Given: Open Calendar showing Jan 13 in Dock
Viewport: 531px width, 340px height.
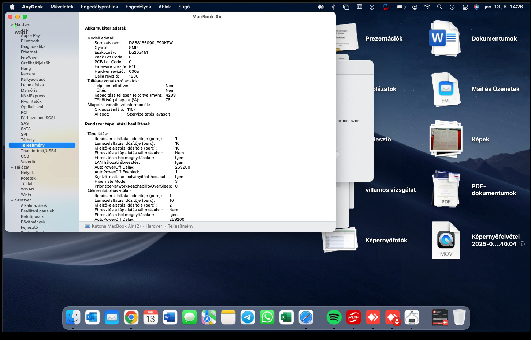Looking at the screenshot, I should click(x=151, y=317).
